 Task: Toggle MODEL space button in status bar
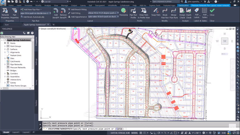[135, 133]
